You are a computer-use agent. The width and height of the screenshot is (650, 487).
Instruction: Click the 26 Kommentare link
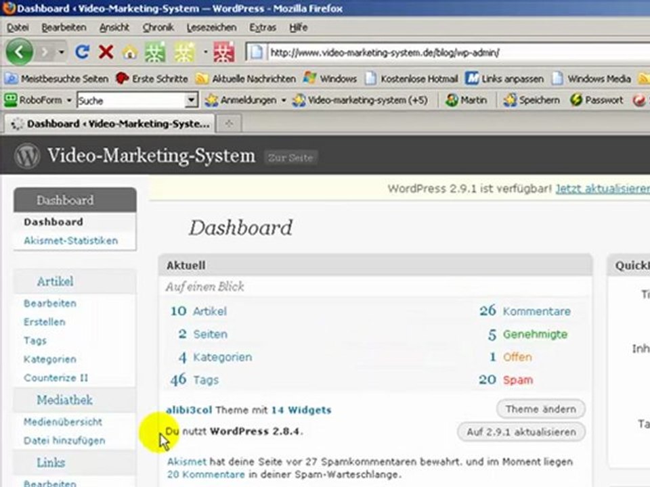pos(525,311)
